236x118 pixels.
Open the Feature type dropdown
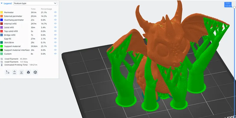(35, 3)
